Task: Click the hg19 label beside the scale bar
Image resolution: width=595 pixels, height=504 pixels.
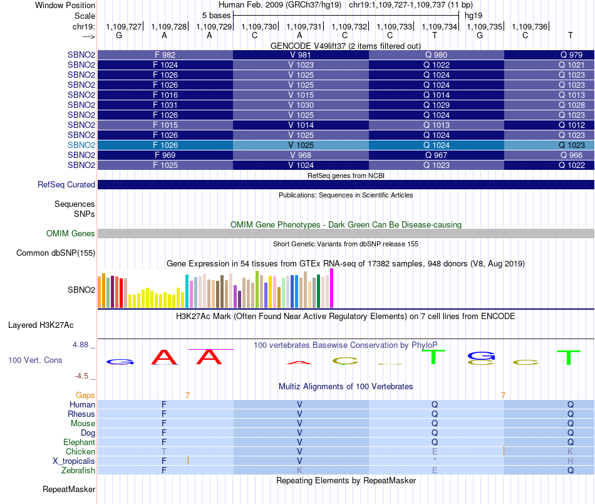Action: 473,16
